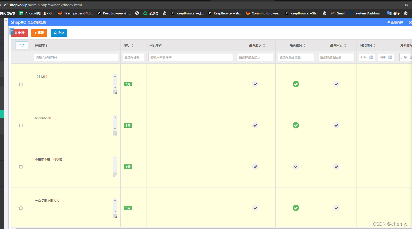Toggle 是否回复 for row 三百多撒不撒大大
The height and width of the screenshot is (229, 412).
(336, 208)
